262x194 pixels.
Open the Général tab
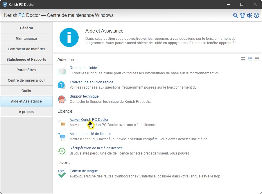(26, 28)
